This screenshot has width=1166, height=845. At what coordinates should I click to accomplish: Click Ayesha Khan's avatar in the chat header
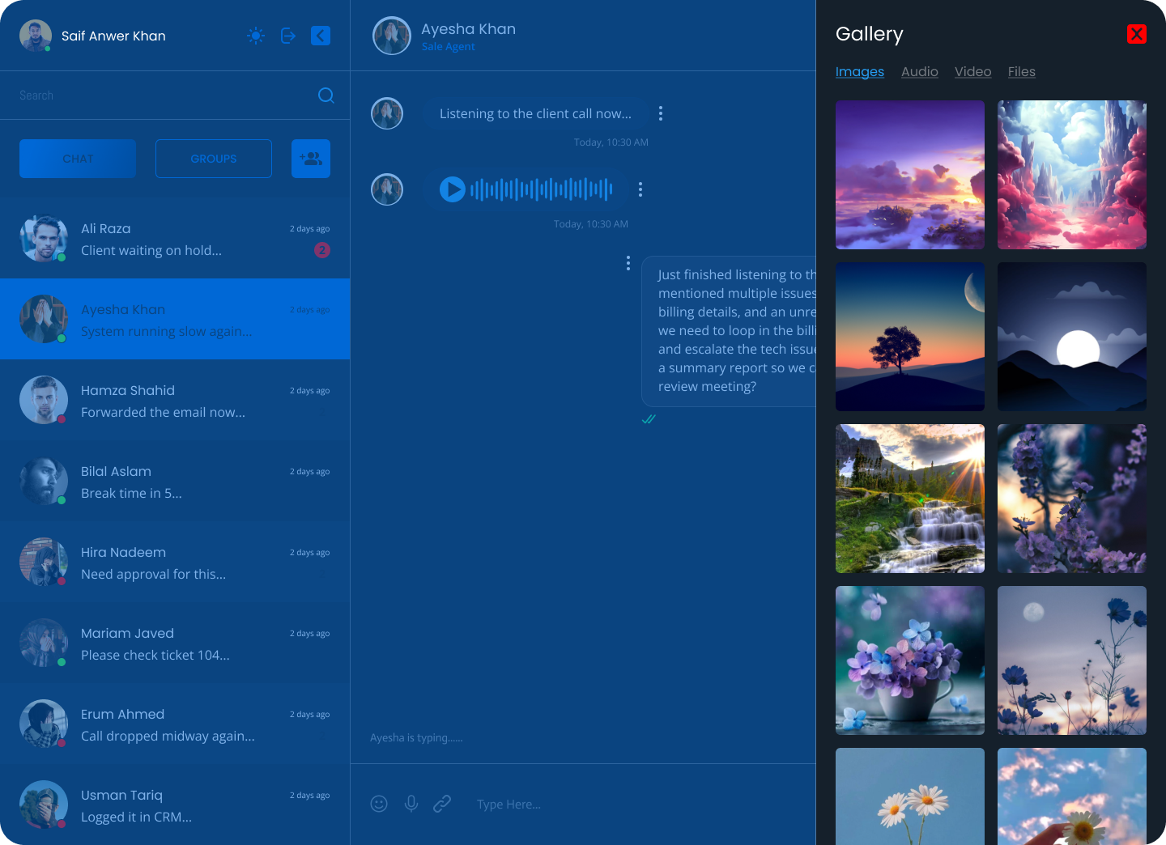pos(392,36)
